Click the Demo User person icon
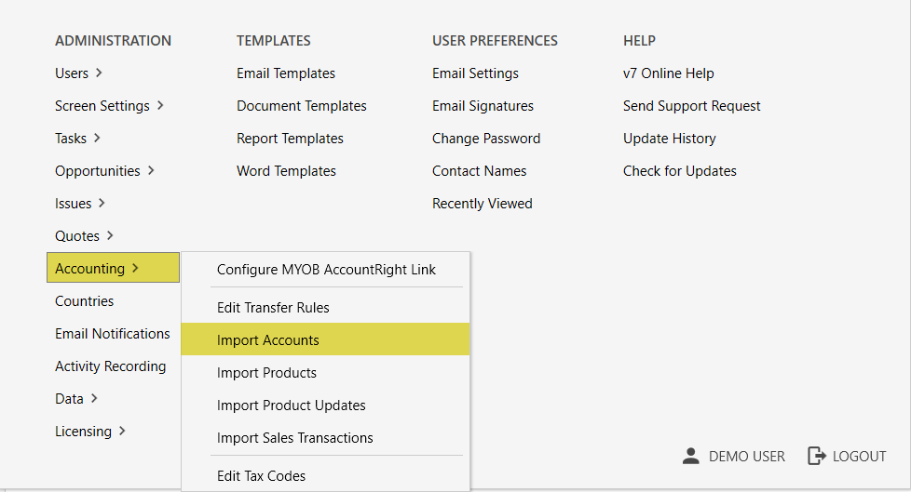Viewport: 911px width, 492px height. point(690,456)
